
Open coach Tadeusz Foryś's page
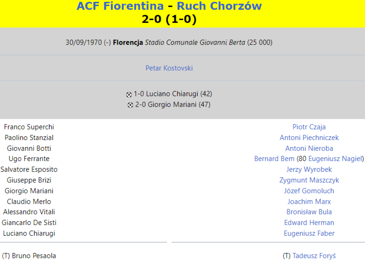[x=314, y=256]
